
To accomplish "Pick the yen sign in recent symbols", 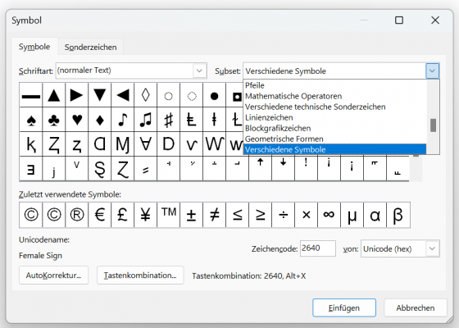I will 146,215.
